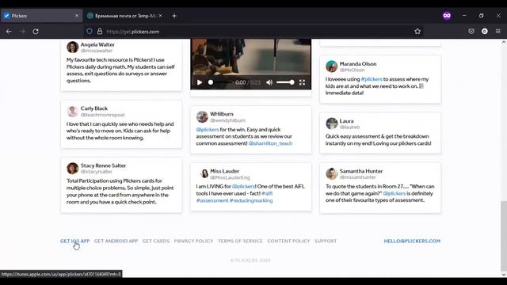Screen dimensions: 507x285
Task: Go back with the browser back arrow
Action: 9,32
